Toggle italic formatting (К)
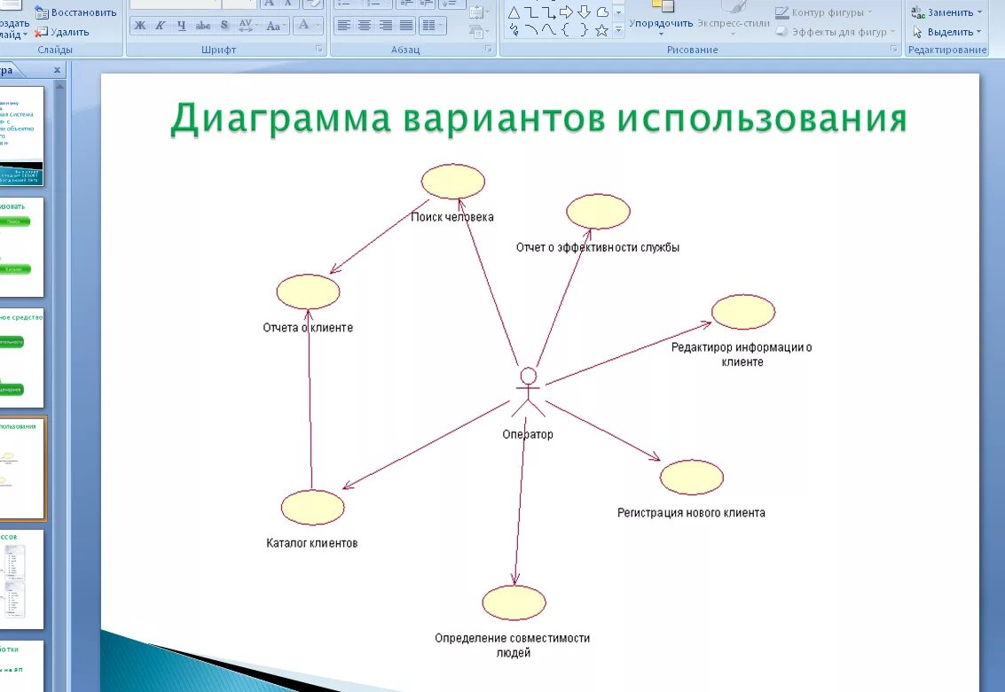The image size is (1005, 692). [161, 26]
